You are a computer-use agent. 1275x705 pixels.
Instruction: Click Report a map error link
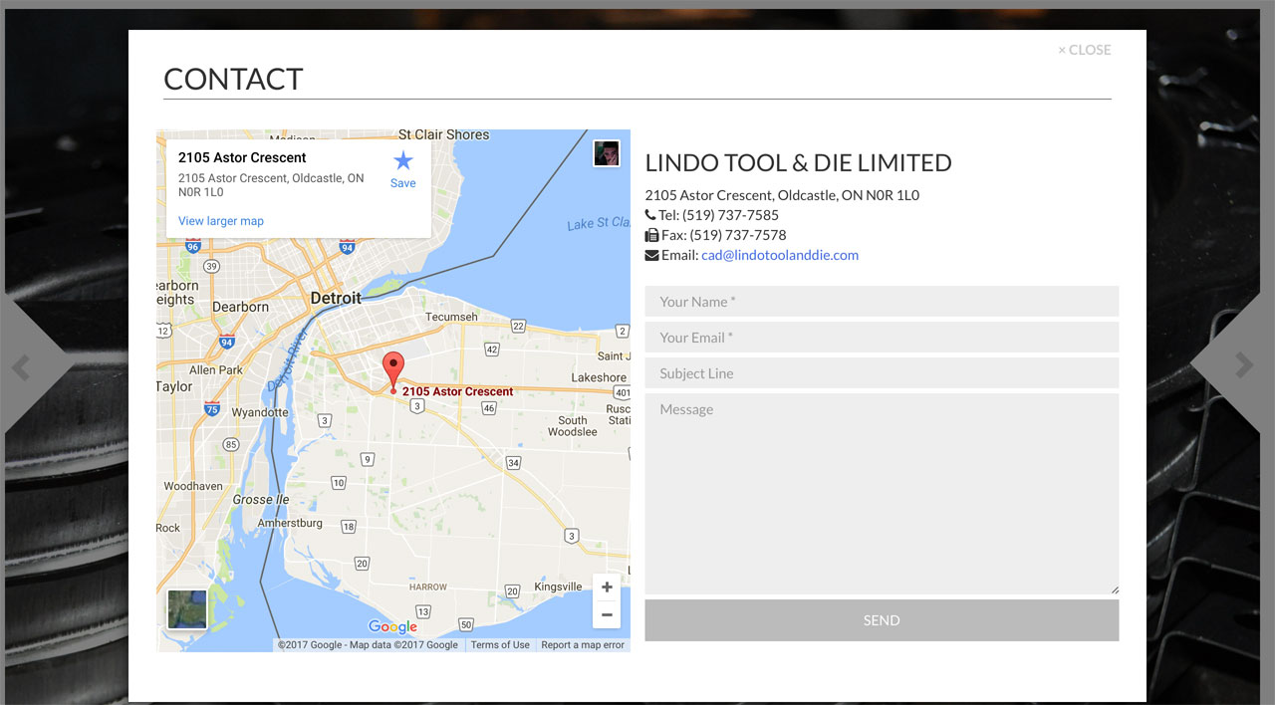click(x=583, y=645)
